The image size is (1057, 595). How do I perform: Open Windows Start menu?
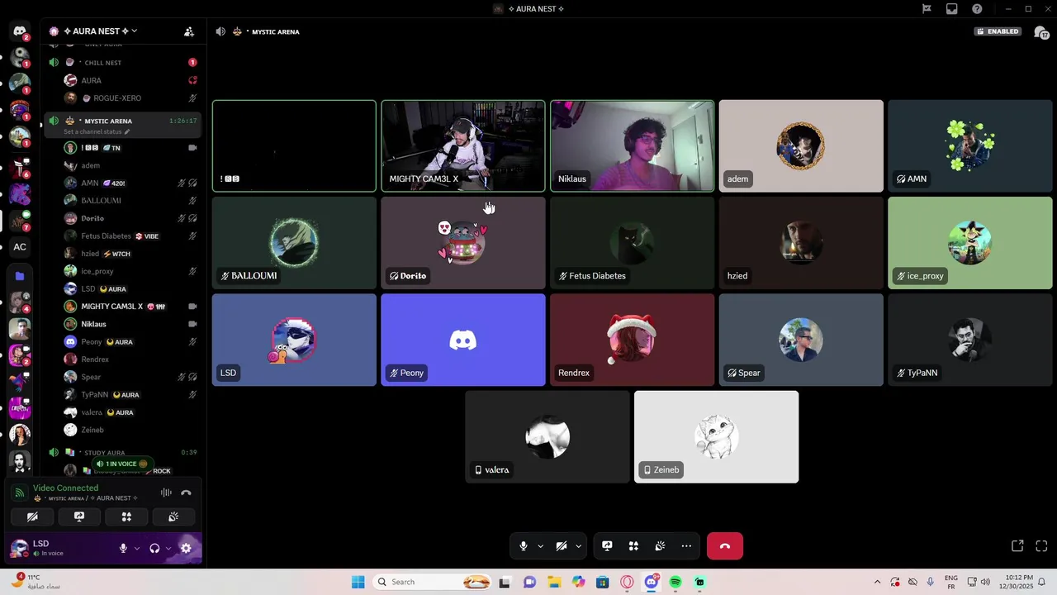(358, 582)
